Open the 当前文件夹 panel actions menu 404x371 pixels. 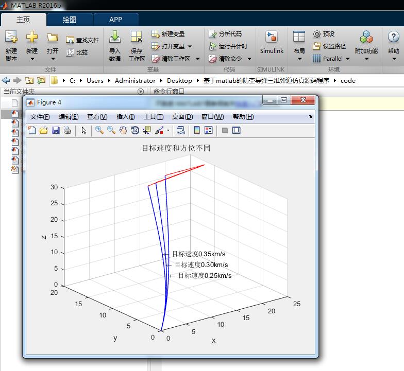coord(140,92)
